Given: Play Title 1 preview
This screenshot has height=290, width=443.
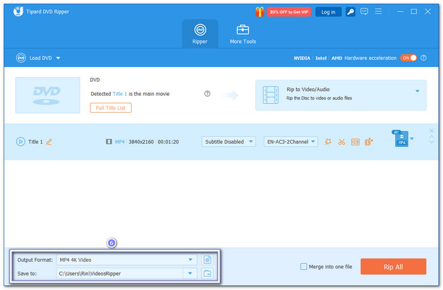Looking at the screenshot, I should point(21,142).
